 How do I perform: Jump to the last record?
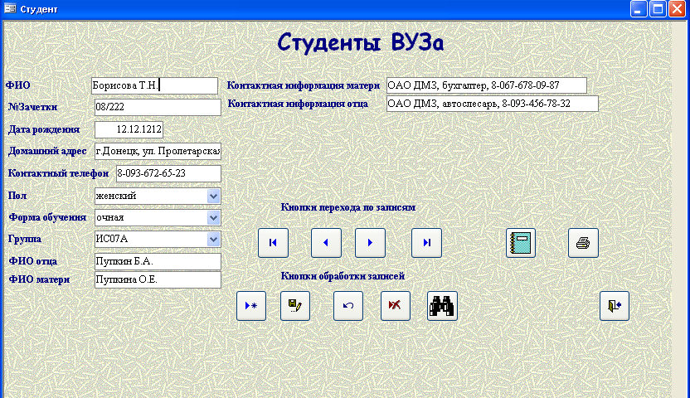tap(426, 243)
